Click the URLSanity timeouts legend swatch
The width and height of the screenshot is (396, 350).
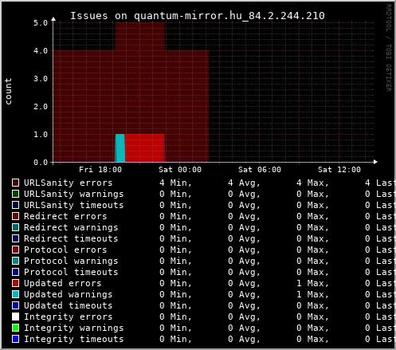(x=15, y=205)
